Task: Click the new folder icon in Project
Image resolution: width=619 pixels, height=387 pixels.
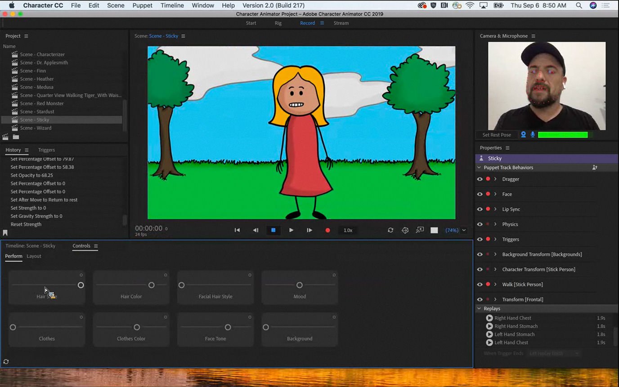Action: [x=16, y=137]
